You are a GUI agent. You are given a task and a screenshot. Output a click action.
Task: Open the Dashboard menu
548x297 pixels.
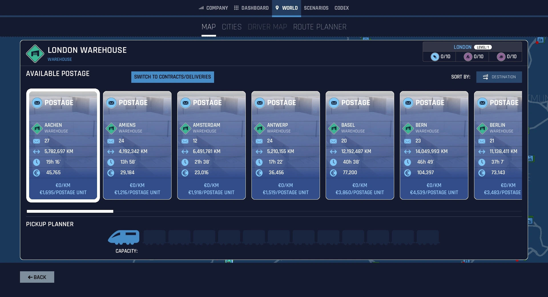click(251, 8)
